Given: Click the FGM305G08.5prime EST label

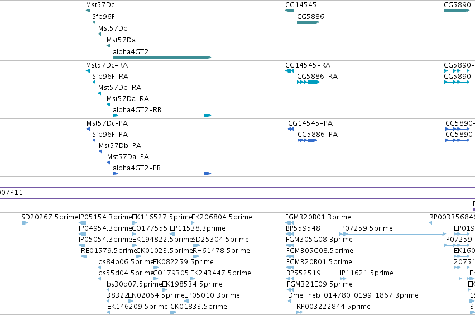Looking at the screenshot, I should pos(320,251).
